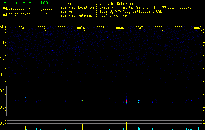Viewport: 205px width, 130px height.
Task: Click the kHz axis unit label
Action: click(3, 26)
